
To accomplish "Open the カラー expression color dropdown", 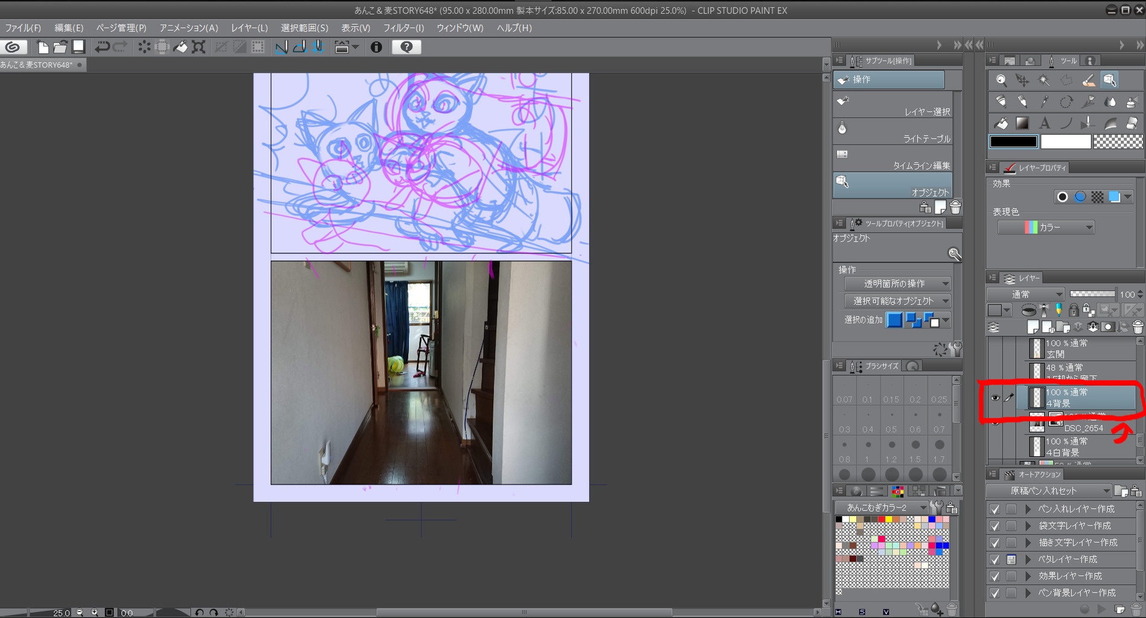I will (1046, 228).
